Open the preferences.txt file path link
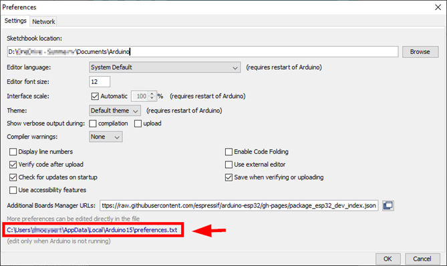The height and width of the screenshot is (266, 447). 92,230
